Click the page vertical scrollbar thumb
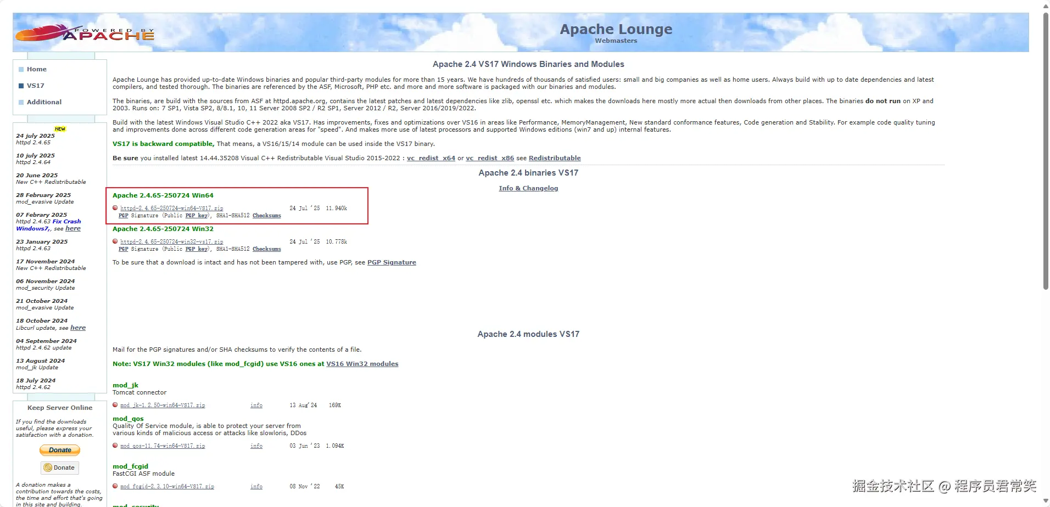Viewport: 1050px width, 507px height. [1046, 151]
